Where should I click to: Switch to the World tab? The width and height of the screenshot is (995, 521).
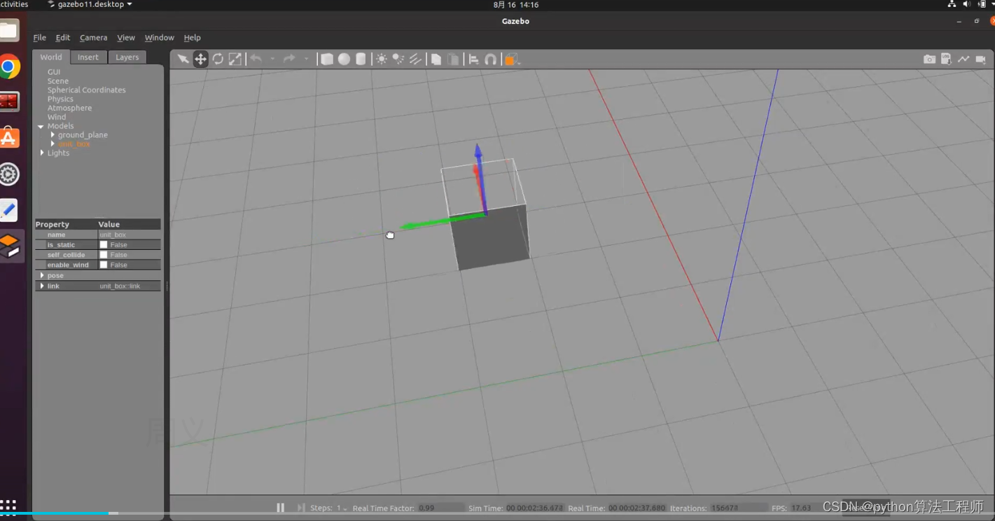pyautogui.click(x=51, y=57)
